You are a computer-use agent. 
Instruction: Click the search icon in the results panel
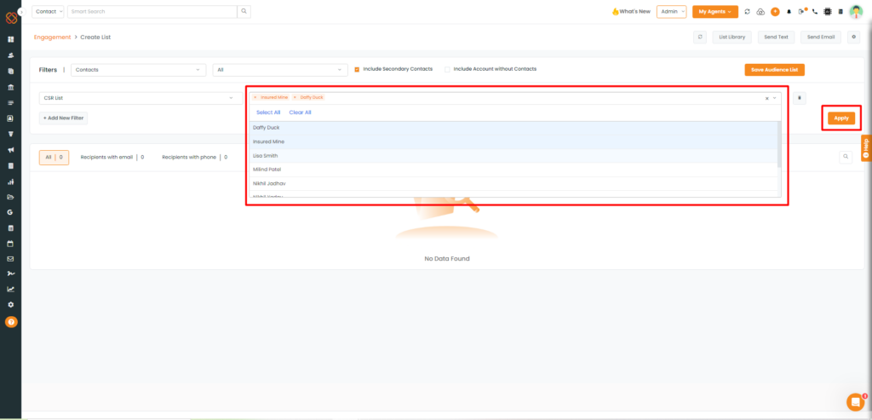click(x=846, y=157)
